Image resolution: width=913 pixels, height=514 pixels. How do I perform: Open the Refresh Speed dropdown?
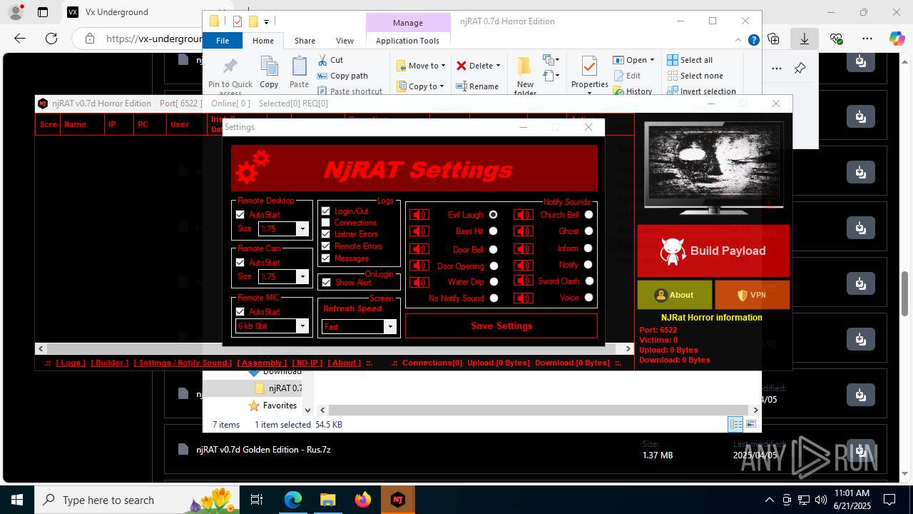[390, 327]
